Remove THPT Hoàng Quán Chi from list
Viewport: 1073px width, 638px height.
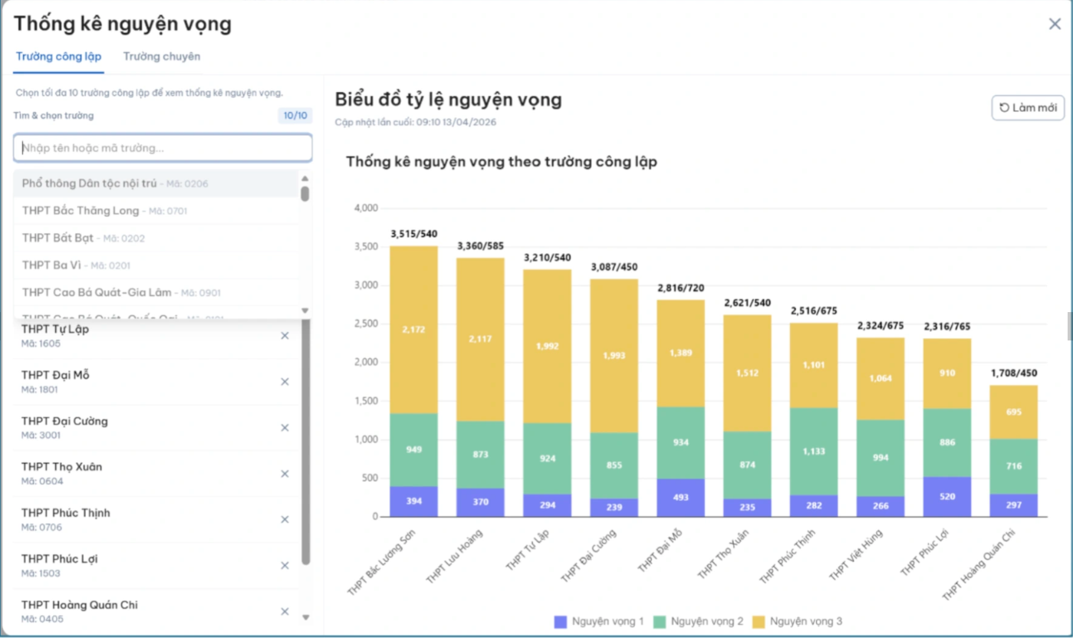tap(285, 612)
